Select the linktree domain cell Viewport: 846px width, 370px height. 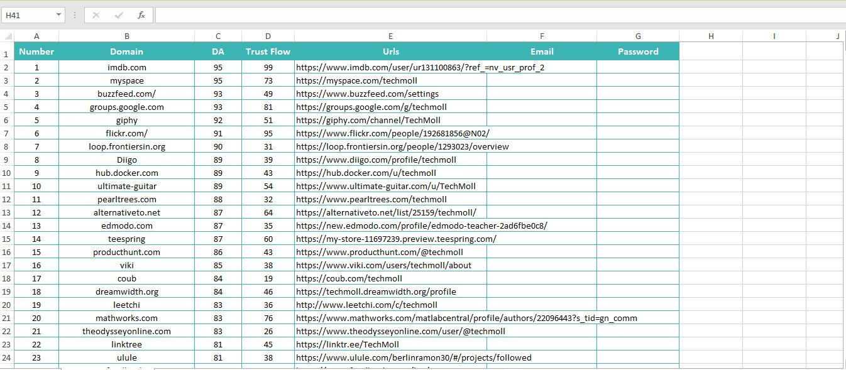coord(126,344)
